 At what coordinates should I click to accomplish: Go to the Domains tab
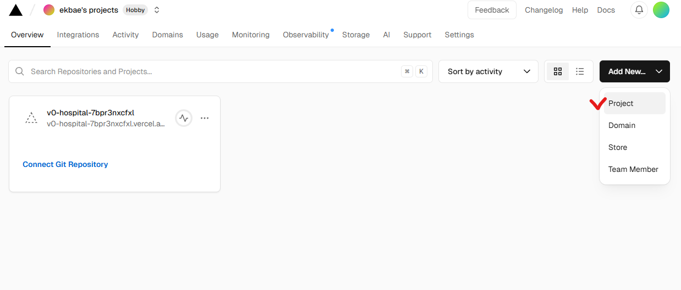click(167, 35)
